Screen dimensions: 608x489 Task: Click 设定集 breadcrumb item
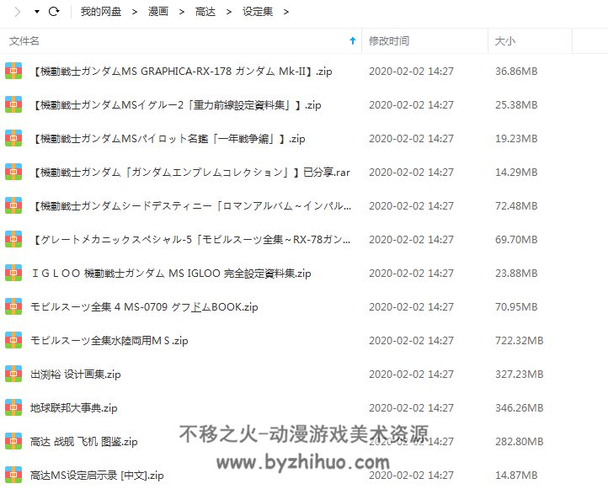pyautogui.click(x=258, y=12)
